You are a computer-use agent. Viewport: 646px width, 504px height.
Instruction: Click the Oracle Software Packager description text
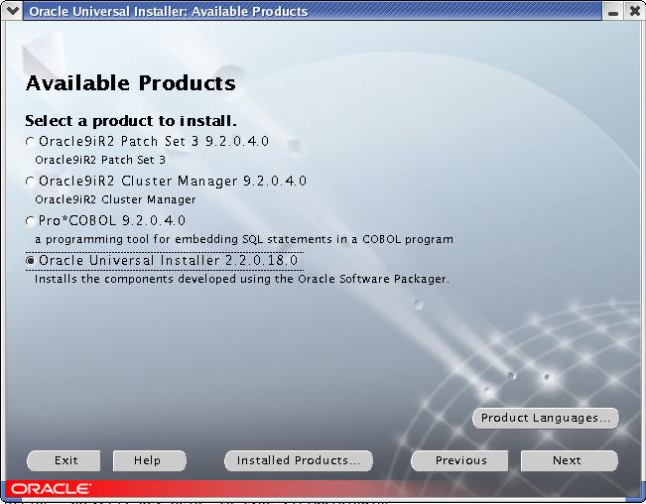tap(241, 279)
